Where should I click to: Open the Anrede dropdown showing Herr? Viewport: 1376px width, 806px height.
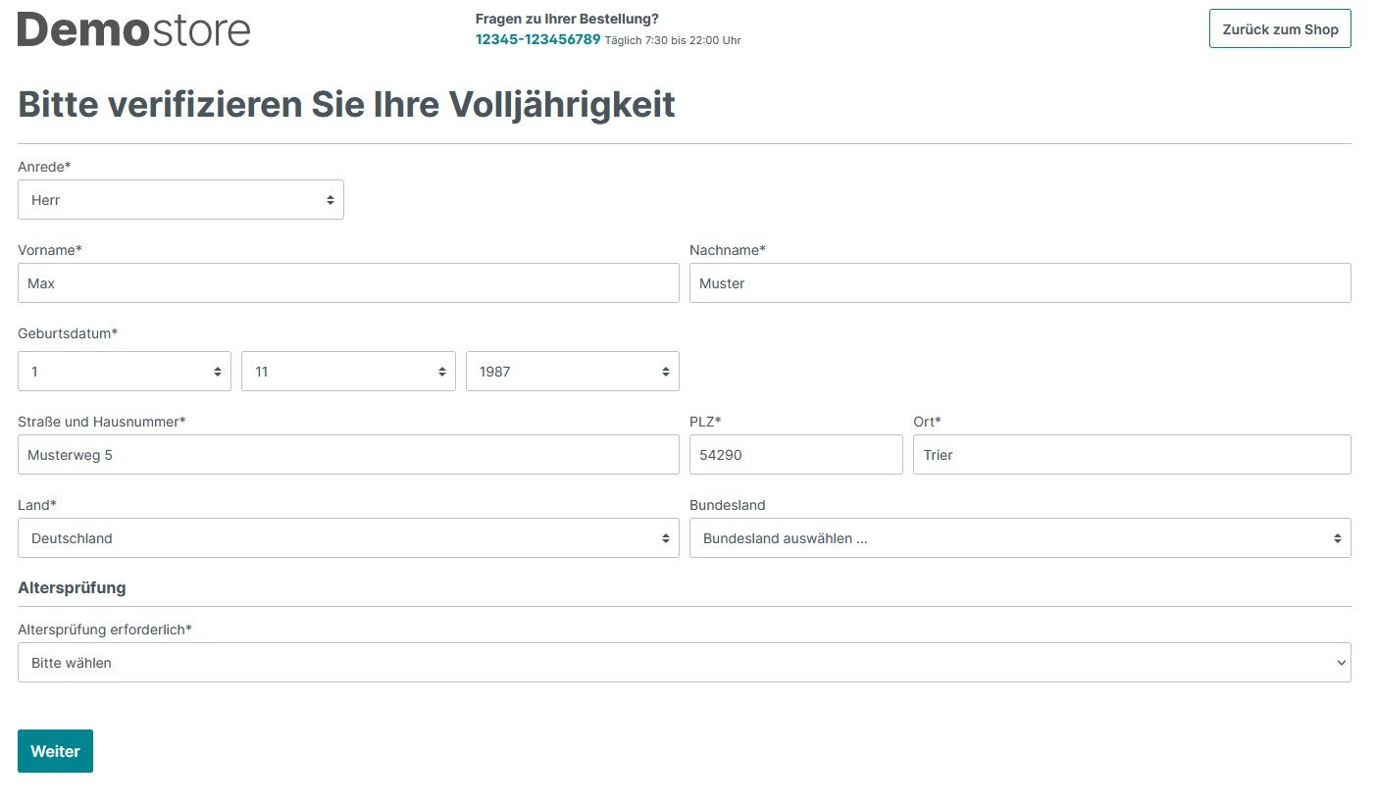(180, 199)
